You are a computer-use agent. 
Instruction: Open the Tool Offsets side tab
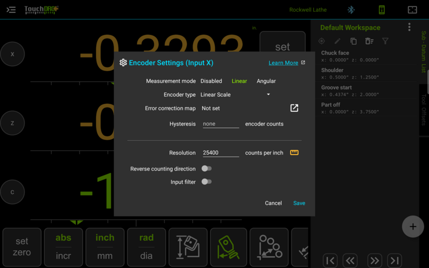coord(424,110)
